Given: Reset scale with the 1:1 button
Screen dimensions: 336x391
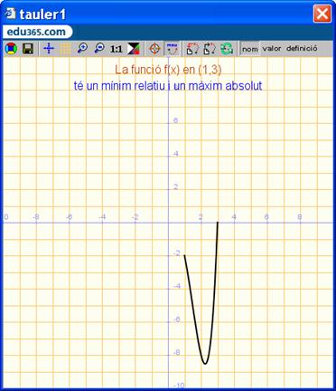Looking at the screenshot, I should [x=116, y=49].
